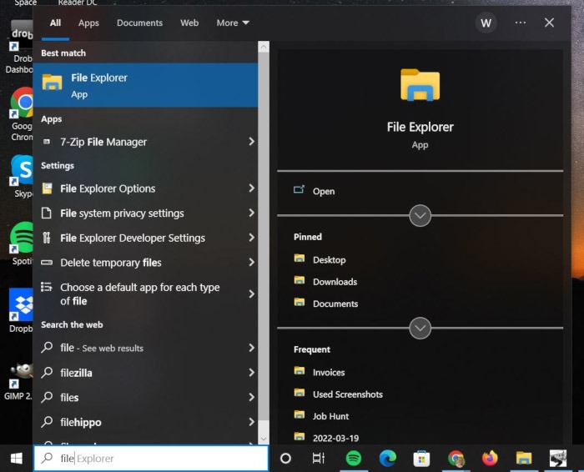
Task: Open the three-dot options menu
Action: (521, 23)
